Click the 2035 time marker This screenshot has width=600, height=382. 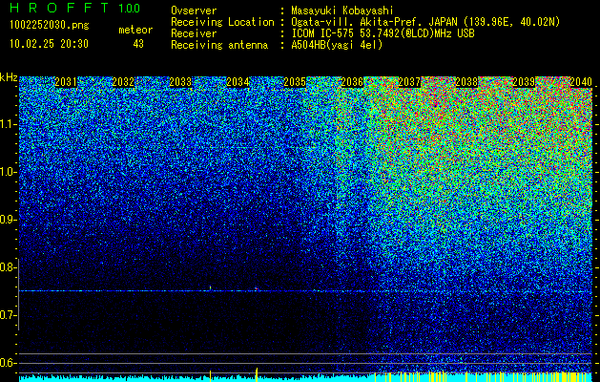[x=295, y=82]
